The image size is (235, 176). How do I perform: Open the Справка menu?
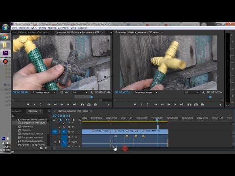click(82, 28)
